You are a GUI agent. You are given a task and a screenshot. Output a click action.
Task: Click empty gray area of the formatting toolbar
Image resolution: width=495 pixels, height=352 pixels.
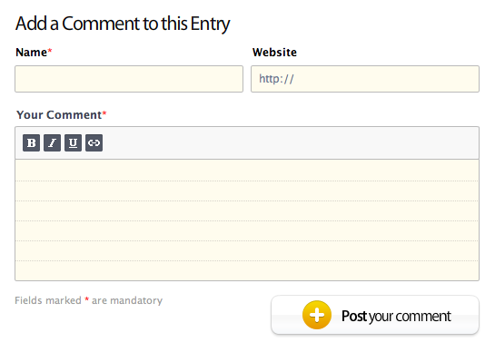[x=291, y=142]
